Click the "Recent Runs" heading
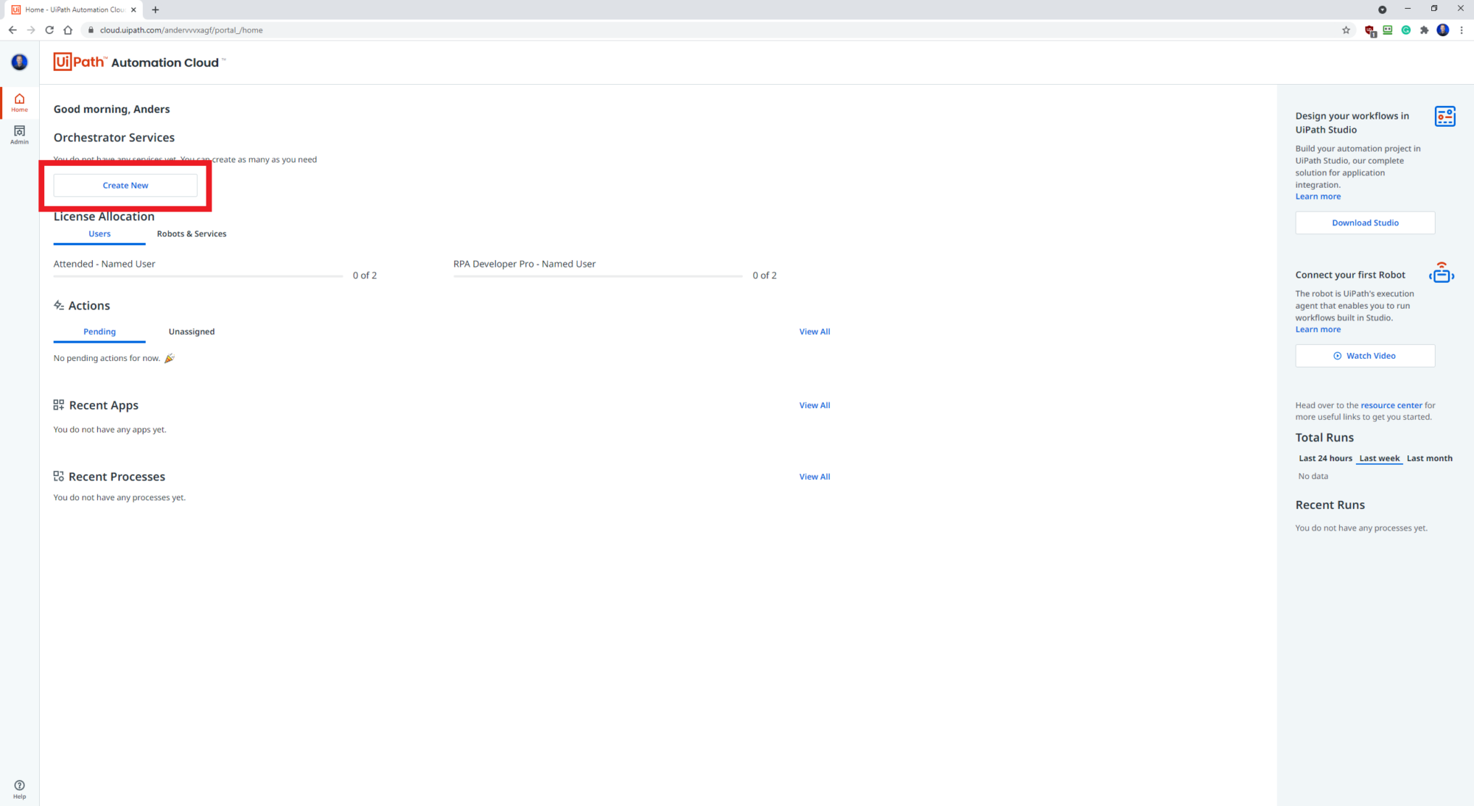Image resolution: width=1474 pixels, height=806 pixels. pyautogui.click(x=1330, y=505)
